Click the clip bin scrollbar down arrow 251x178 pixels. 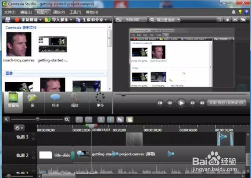(110, 89)
